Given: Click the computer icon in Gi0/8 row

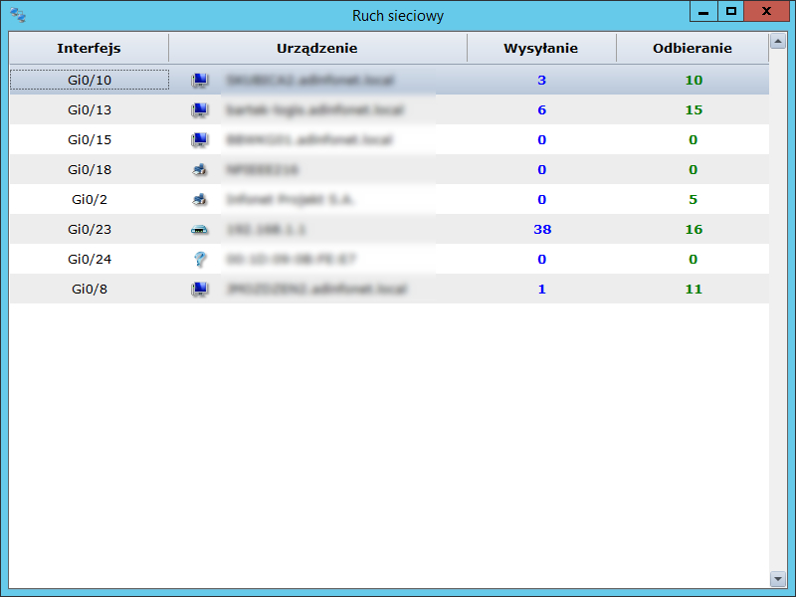Looking at the screenshot, I should pyautogui.click(x=199, y=289).
